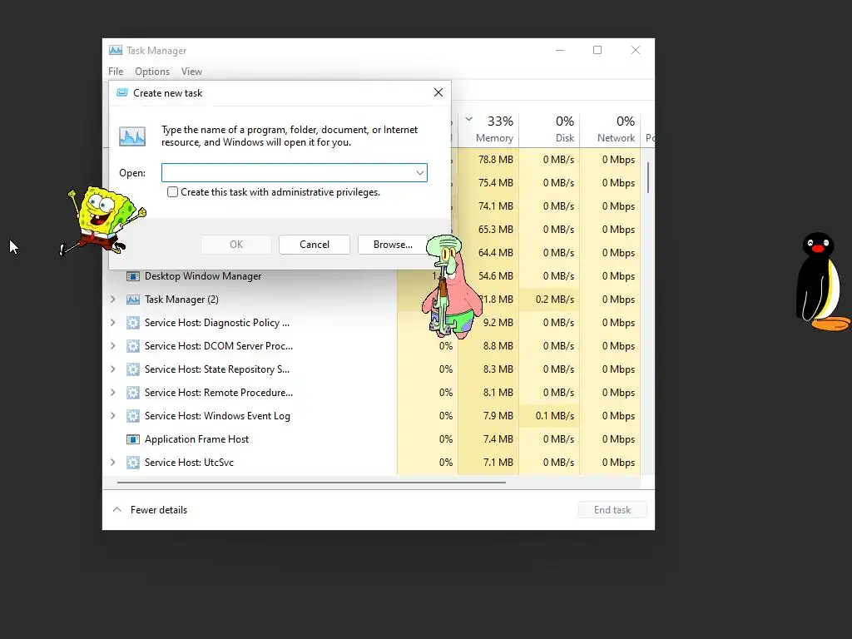Click the vertical scrollbar thumb of process list
The image size is (852, 639).
(x=647, y=177)
